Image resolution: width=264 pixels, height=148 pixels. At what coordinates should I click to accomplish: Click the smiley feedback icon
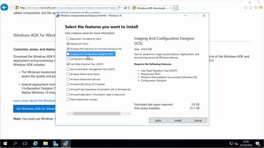261,7
